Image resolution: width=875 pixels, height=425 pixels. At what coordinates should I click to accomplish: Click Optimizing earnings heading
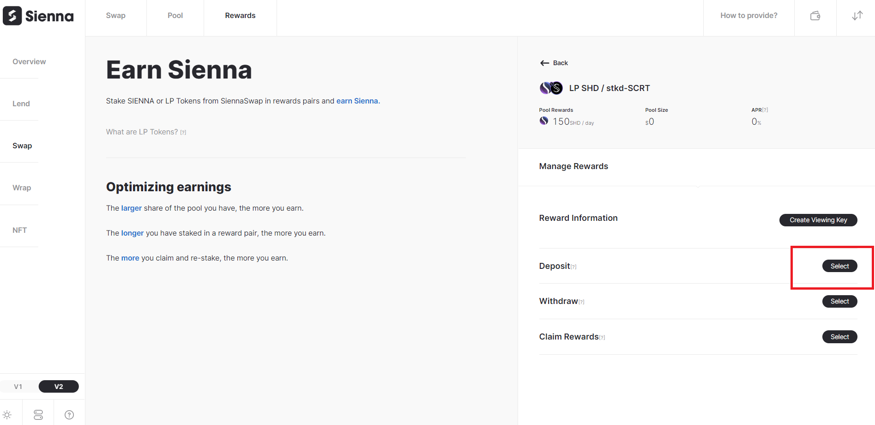(169, 187)
